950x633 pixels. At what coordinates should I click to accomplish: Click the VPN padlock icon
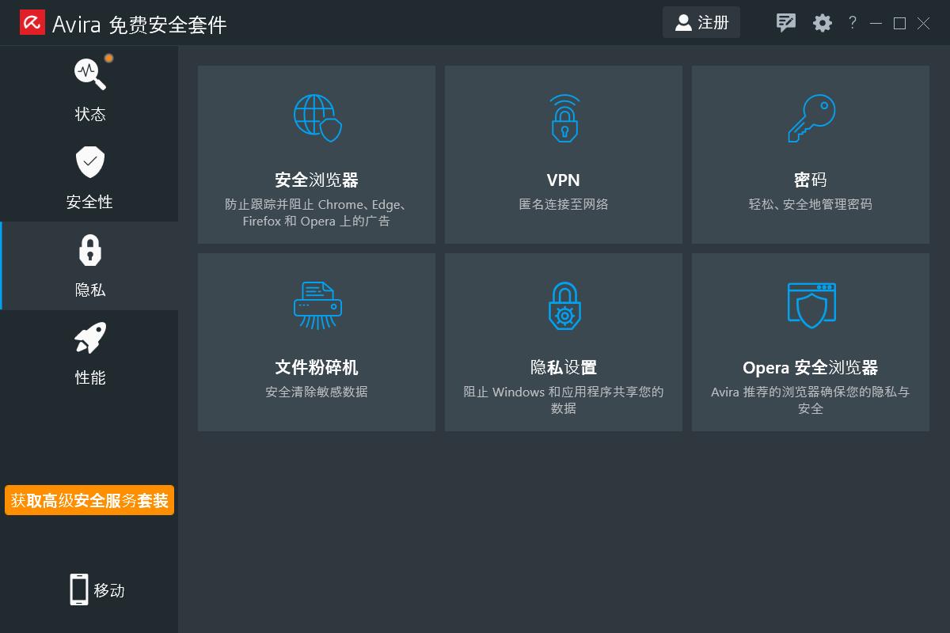[x=563, y=117]
